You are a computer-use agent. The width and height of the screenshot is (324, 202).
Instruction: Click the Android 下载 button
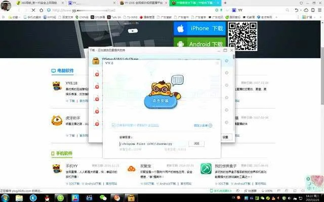click(x=199, y=43)
